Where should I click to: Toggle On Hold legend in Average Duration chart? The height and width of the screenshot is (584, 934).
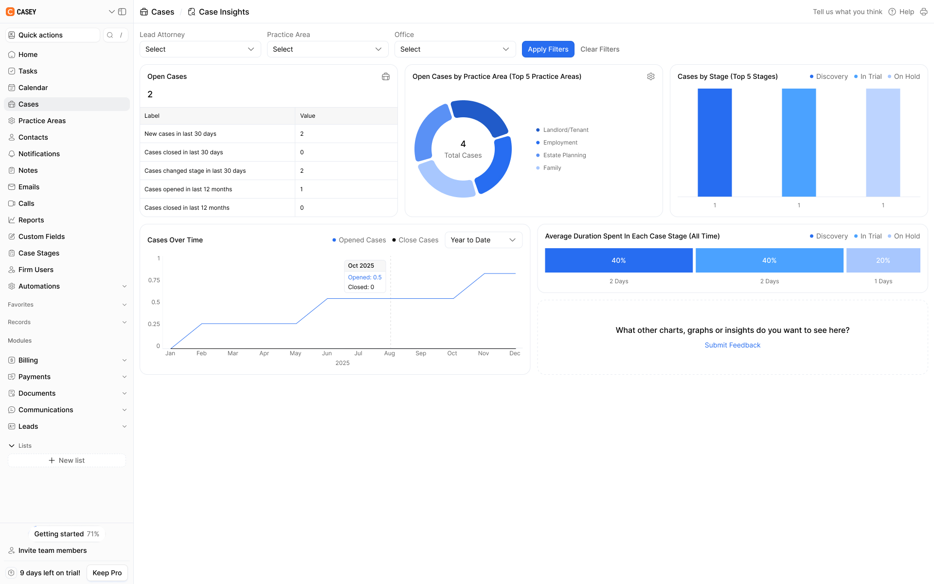(904, 236)
